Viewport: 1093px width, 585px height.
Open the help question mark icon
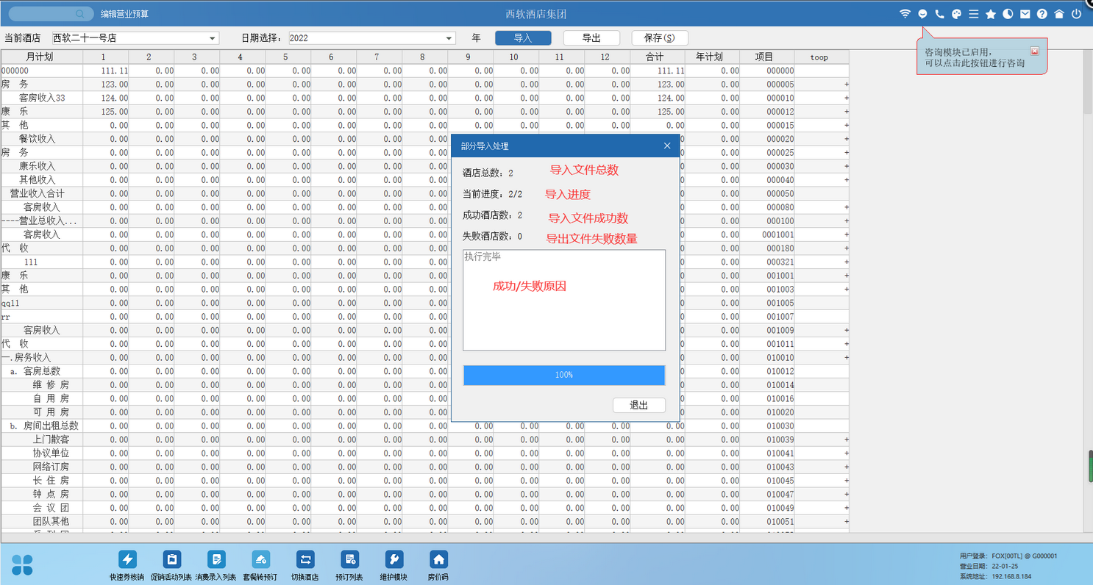pos(1042,14)
